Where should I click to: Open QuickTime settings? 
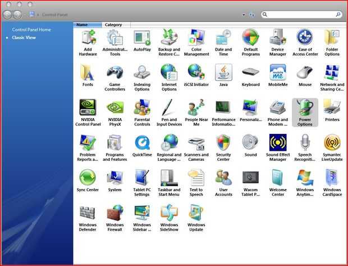[x=142, y=146]
